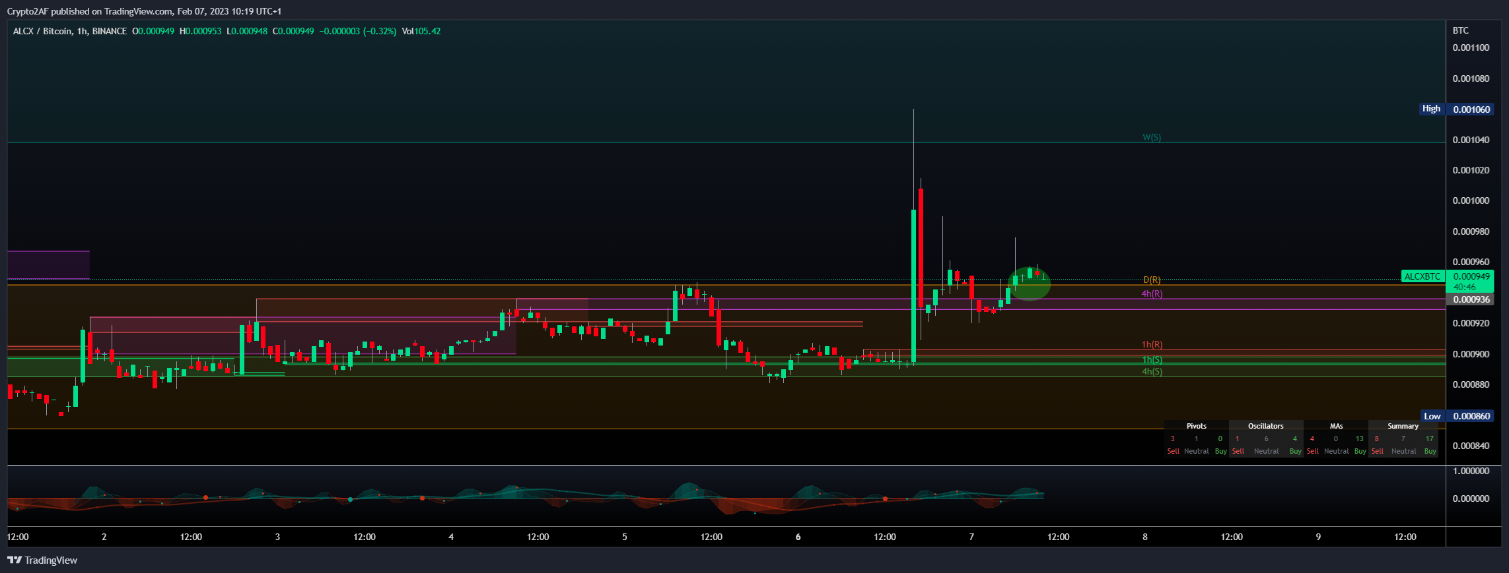Select the close value C0.000949
Screen dimensions: 1509x573
293,31
